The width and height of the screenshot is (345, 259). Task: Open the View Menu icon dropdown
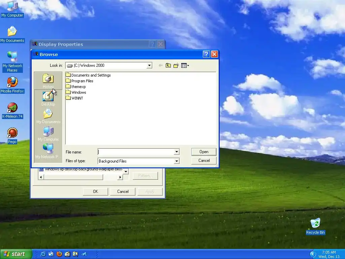[185, 65]
